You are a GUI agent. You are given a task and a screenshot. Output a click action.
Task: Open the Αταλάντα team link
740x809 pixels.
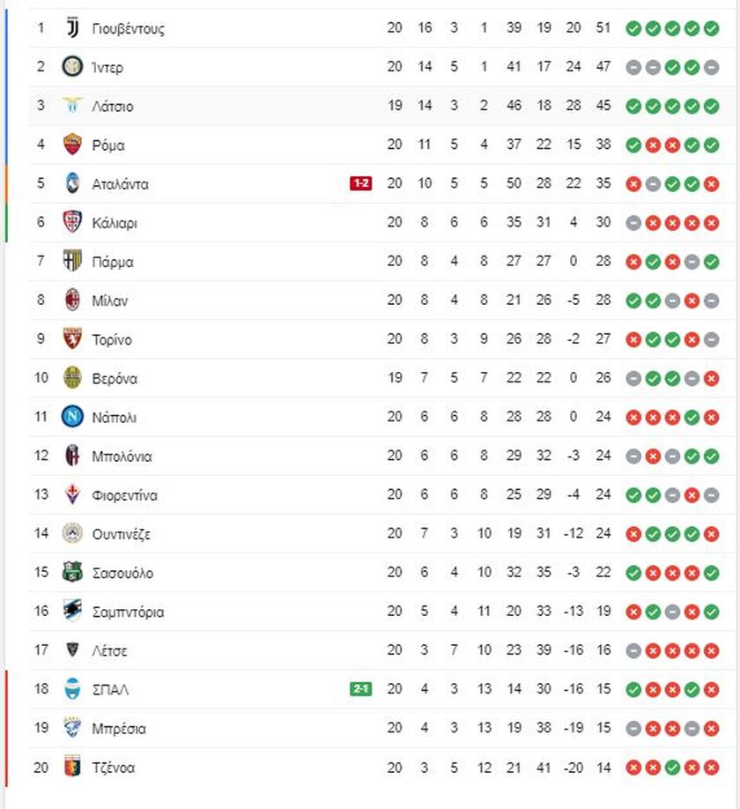tap(120, 184)
